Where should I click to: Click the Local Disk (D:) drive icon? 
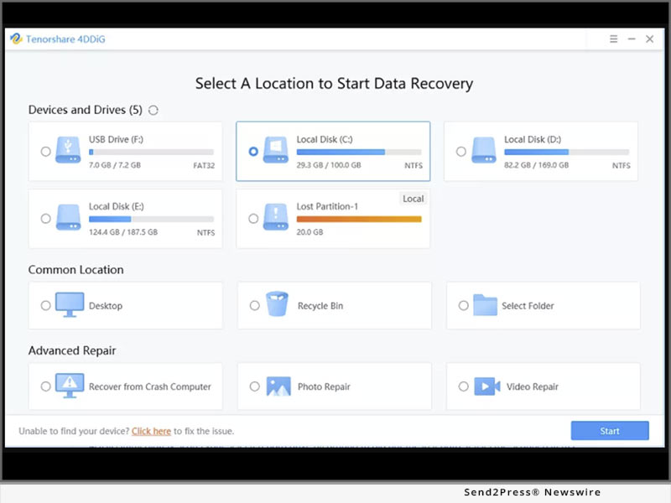[x=484, y=150]
